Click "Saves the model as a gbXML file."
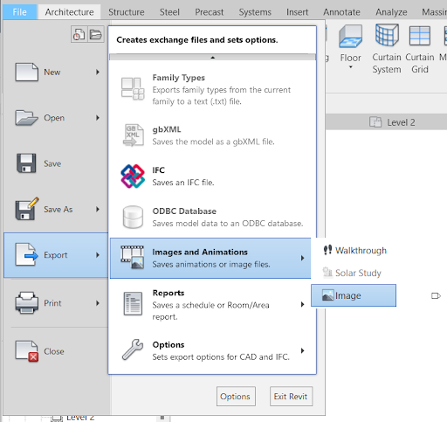 click(x=213, y=142)
